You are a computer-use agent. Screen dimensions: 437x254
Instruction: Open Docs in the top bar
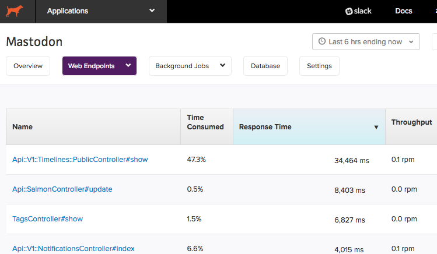pos(404,11)
